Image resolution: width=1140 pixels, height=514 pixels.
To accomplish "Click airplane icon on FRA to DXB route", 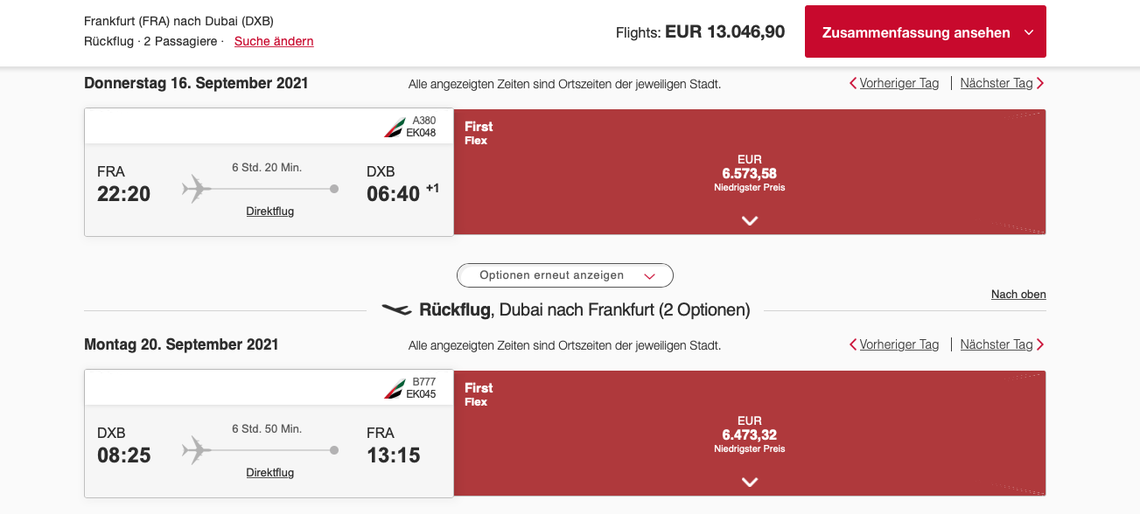I will pyautogui.click(x=198, y=188).
